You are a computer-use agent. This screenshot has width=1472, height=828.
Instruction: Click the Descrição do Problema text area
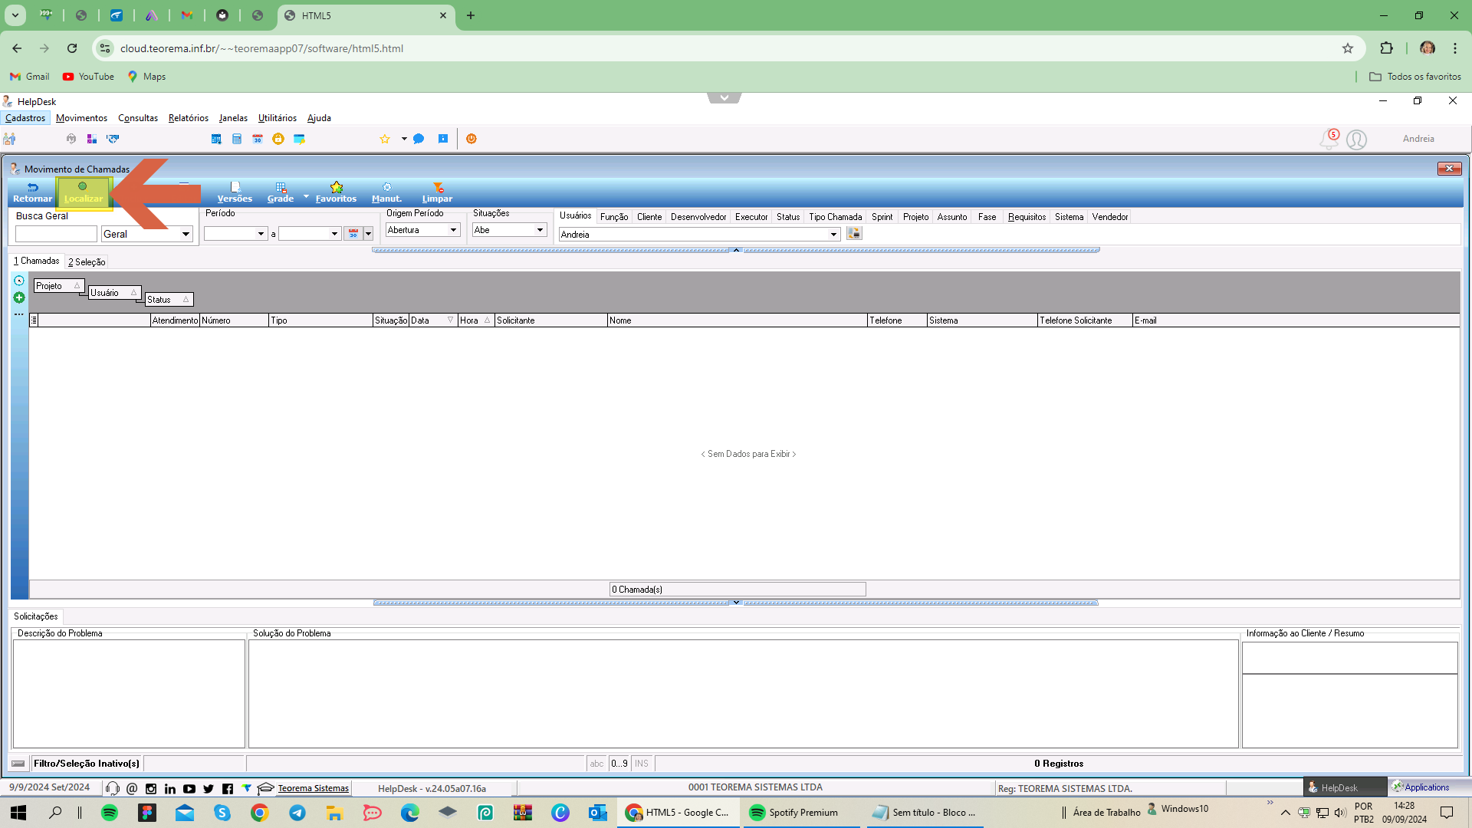coord(129,694)
